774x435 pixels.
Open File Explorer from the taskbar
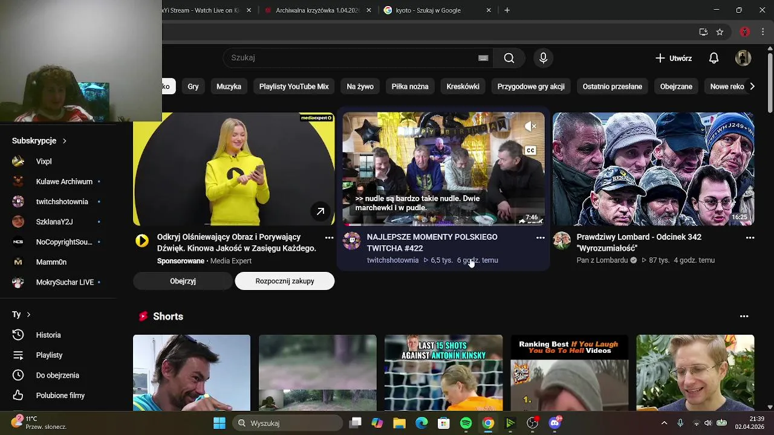tap(399, 423)
